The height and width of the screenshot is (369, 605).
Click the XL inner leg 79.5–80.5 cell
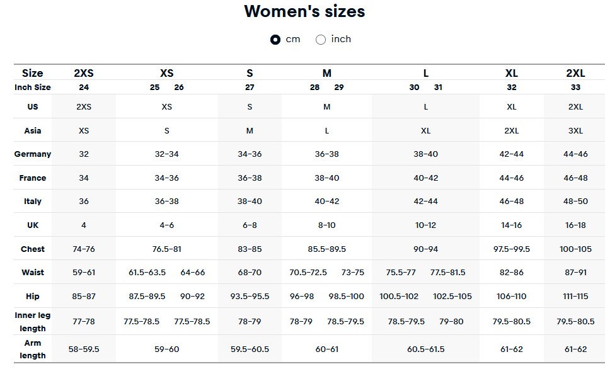click(x=511, y=321)
